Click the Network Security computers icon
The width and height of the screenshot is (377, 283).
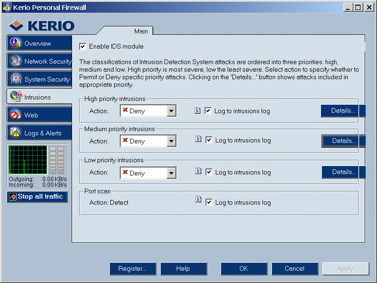[x=16, y=61]
